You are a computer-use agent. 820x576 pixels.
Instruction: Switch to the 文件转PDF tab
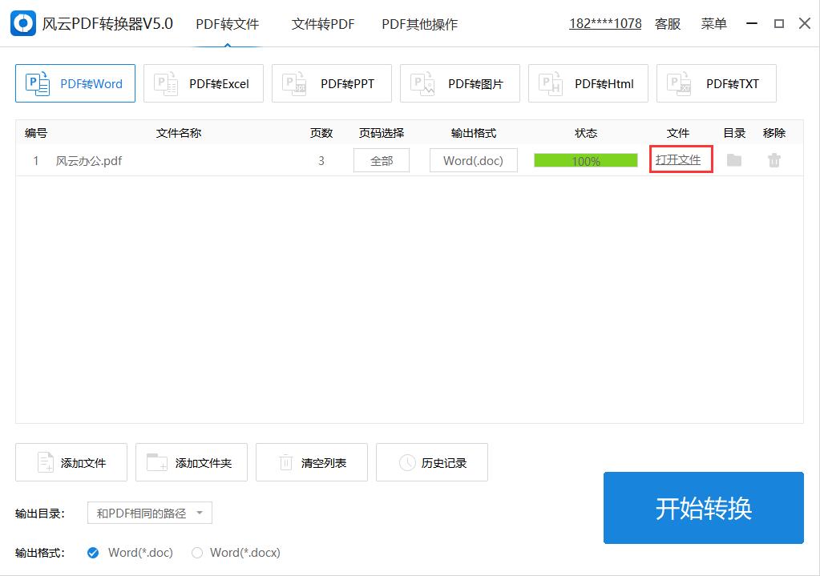click(323, 24)
